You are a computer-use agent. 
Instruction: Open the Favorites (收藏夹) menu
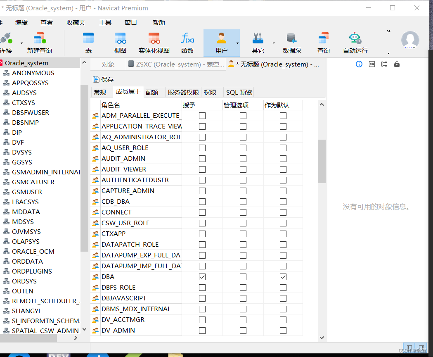pos(76,22)
